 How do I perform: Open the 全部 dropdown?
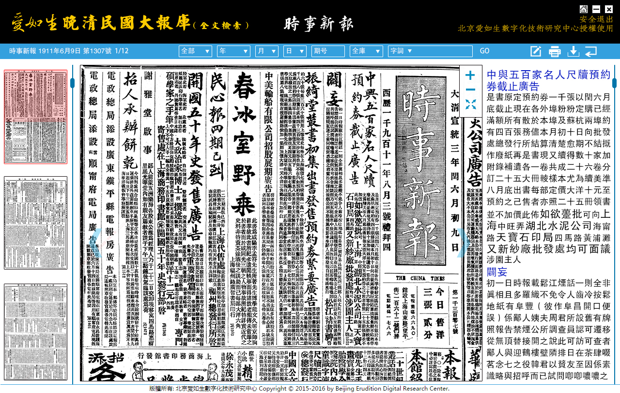coord(195,50)
